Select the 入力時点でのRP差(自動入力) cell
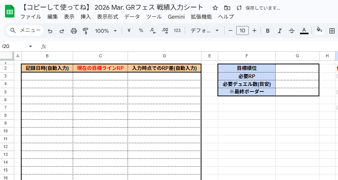Viewport: 338px width, 180px height. click(165, 68)
